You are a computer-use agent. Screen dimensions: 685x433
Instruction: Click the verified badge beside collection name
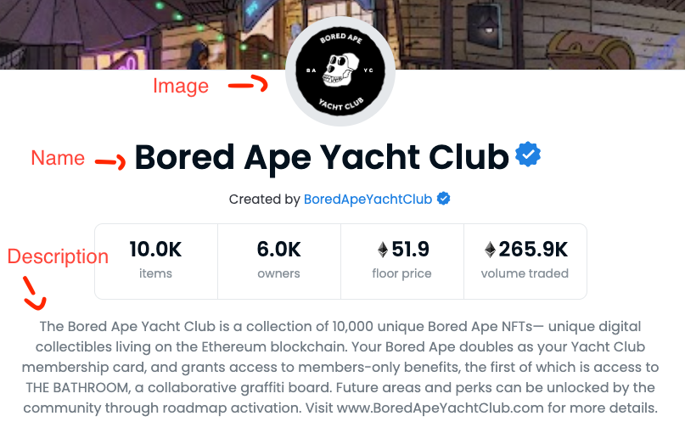(528, 155)
